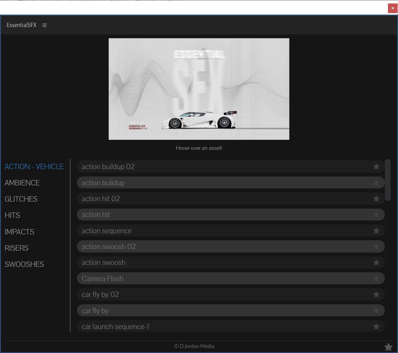Star the "Camera Flash" sound

376,278
